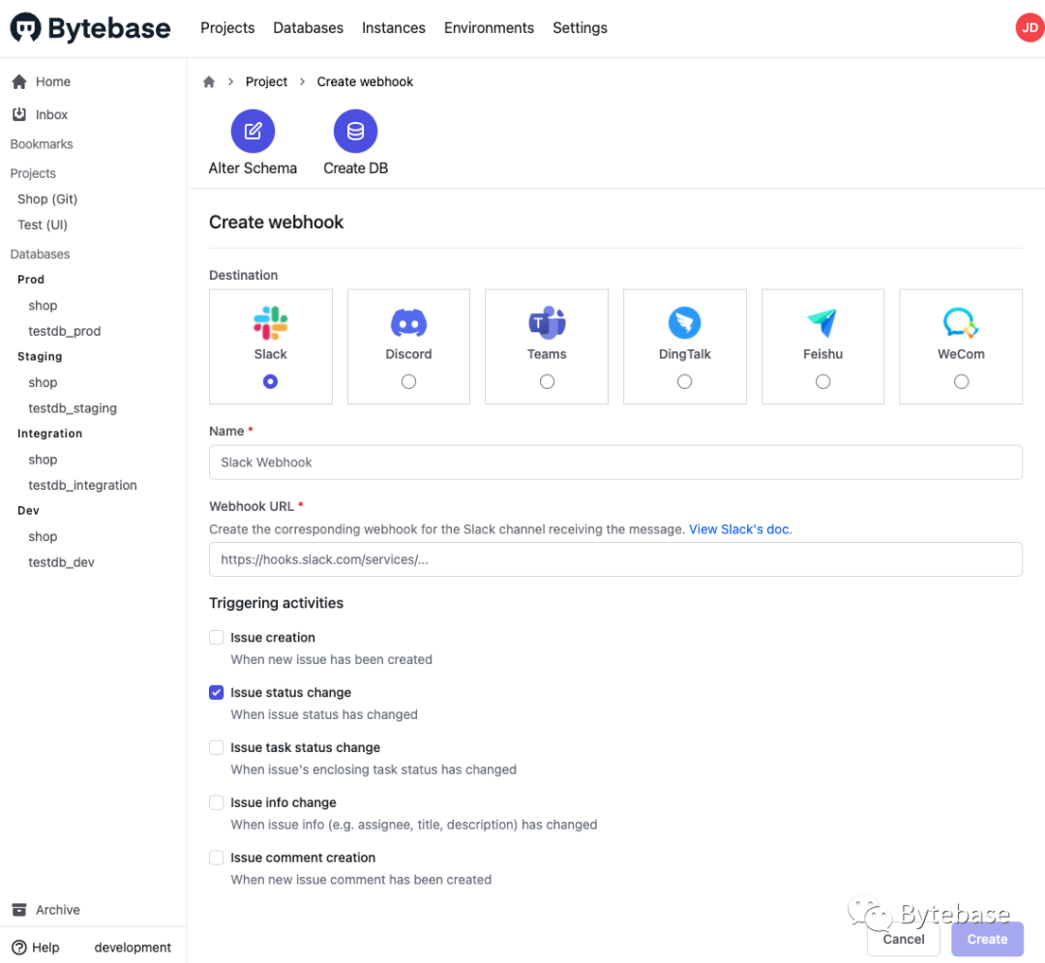Click the Bookmarks sidebar heading
1045x963 pixels.
(x=42, y=144)
